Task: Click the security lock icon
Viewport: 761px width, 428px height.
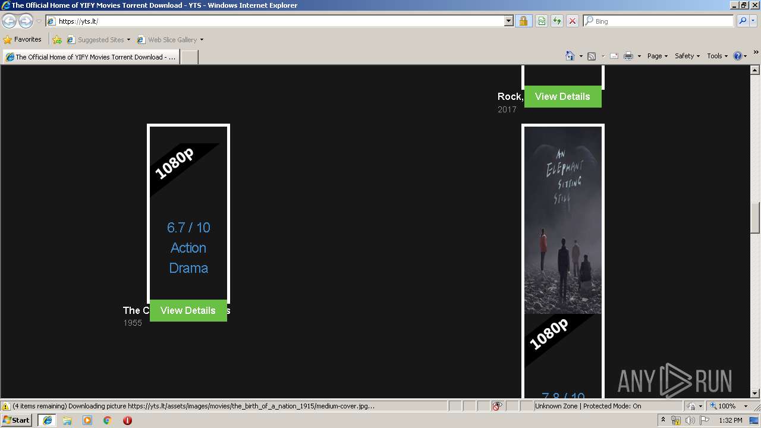Action: [523, 21]
